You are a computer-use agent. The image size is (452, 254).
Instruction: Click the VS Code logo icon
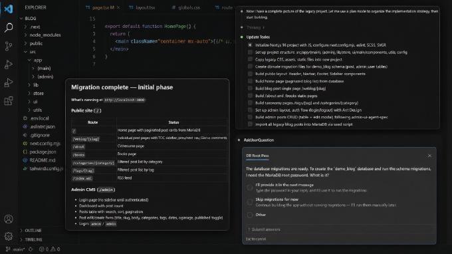(9, 9)
